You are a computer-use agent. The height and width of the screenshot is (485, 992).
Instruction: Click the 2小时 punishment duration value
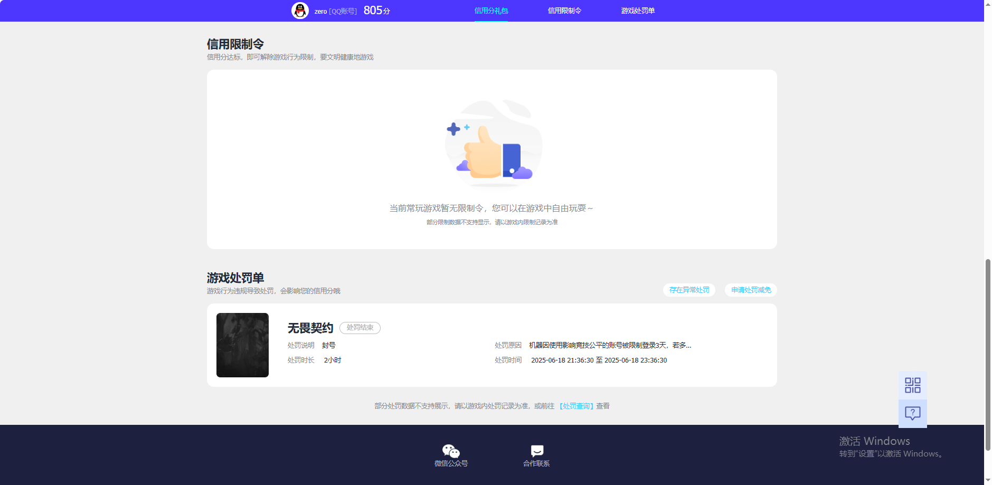333,360
